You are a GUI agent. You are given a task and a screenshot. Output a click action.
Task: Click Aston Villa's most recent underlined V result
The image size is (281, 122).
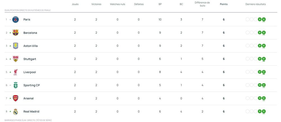pos(264,46)
